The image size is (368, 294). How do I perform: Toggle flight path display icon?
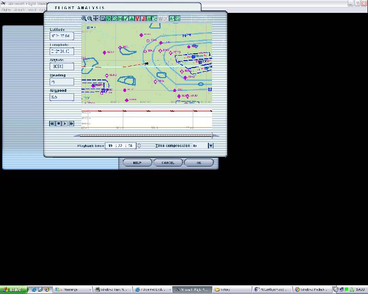(155, 18)
